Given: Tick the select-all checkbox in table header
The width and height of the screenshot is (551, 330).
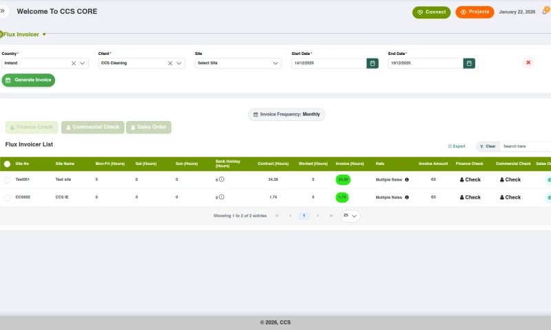Looking at the screenshot, I should click(x=7, y=164).
